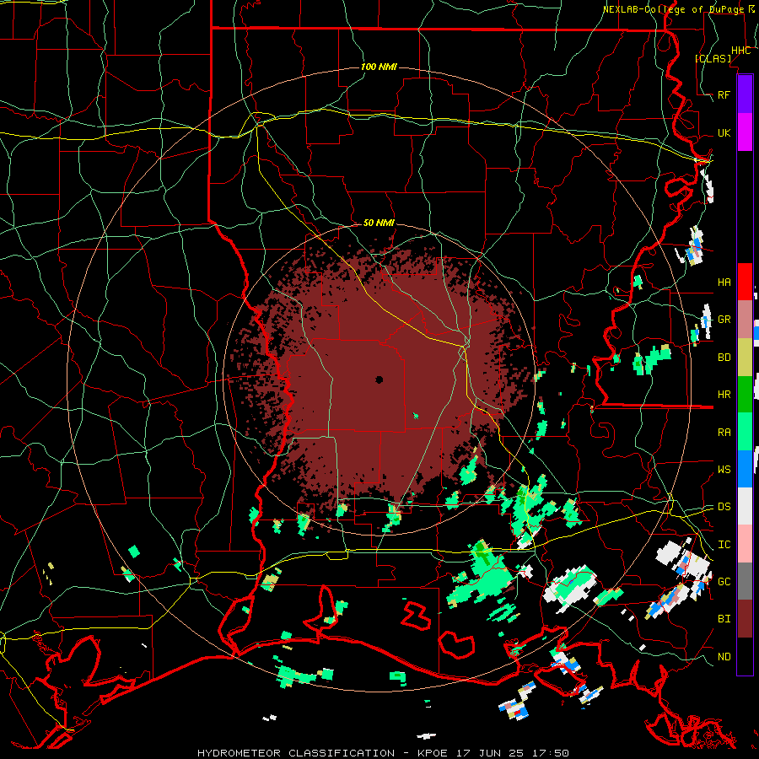Click the HHC product code text
The width and height of the screenshot is (759, 759).
[740, 51]
